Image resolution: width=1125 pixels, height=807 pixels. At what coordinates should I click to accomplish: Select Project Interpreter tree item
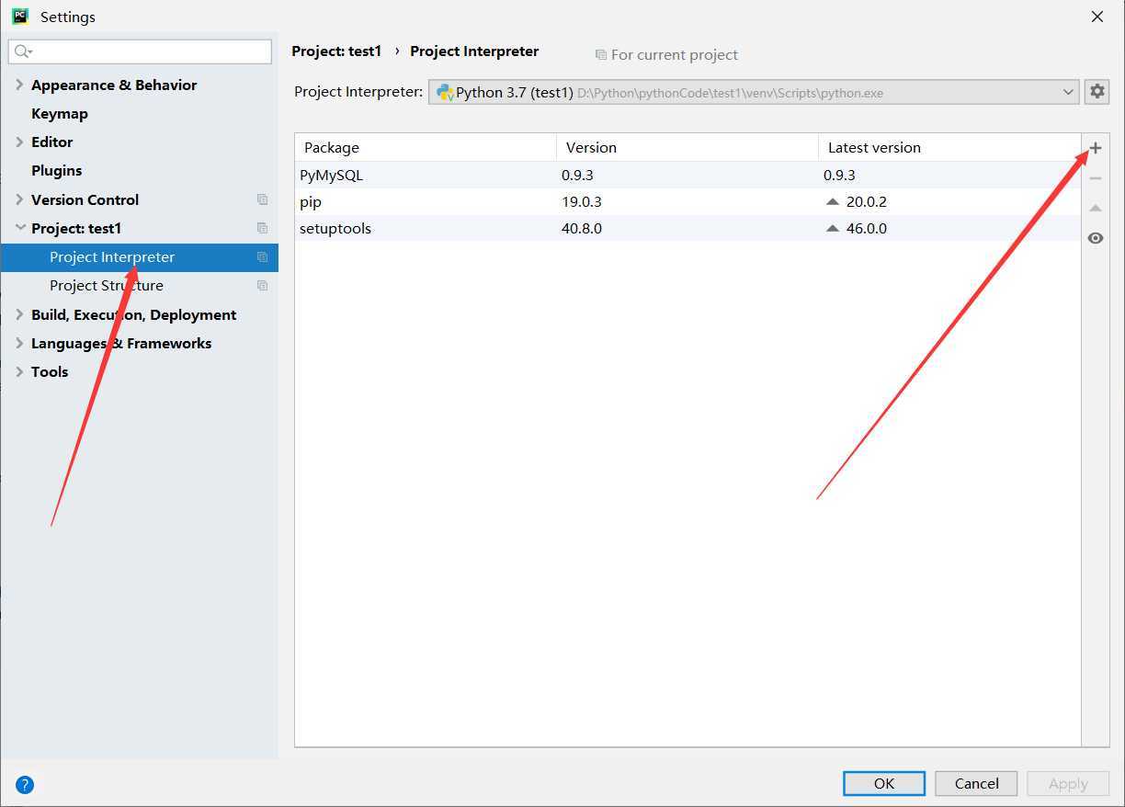tap(139, 257)
